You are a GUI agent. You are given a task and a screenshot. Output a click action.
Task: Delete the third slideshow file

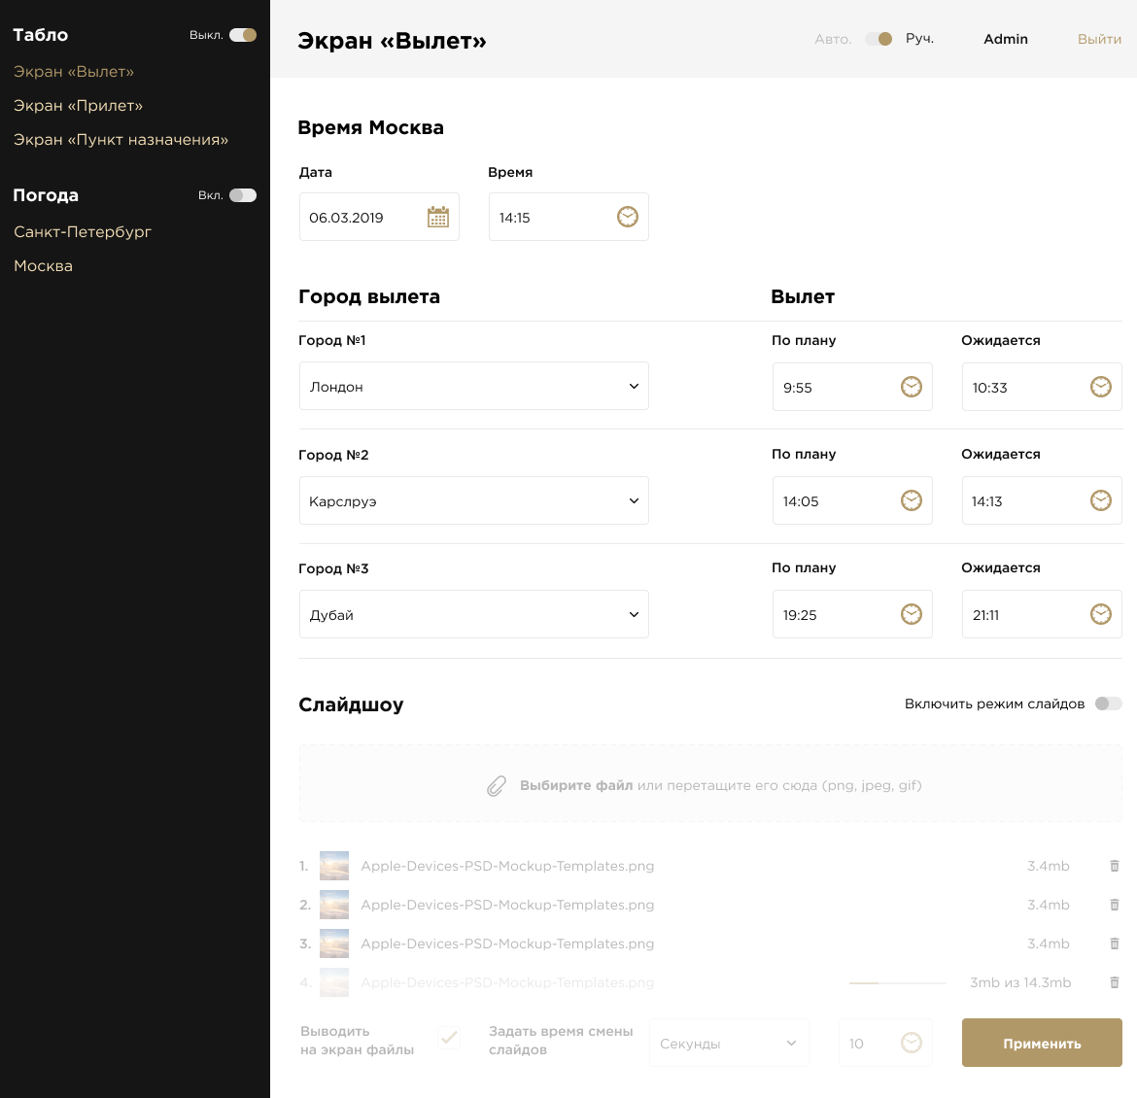pos(1115,944)
